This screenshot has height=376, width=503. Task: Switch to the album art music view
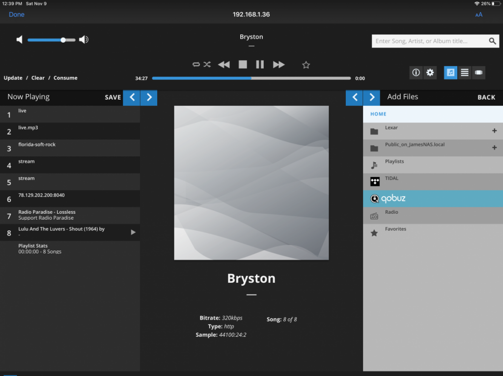click(x=451, y=73)
